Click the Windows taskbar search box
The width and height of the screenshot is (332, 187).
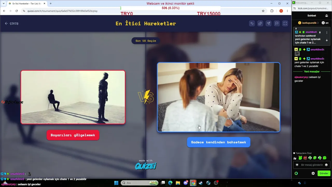(x=140, y=183)
